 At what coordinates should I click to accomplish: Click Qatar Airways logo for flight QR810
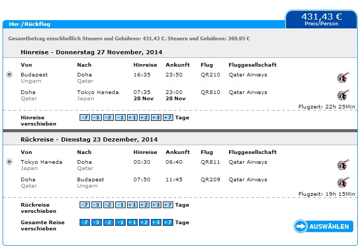(343, 95)
